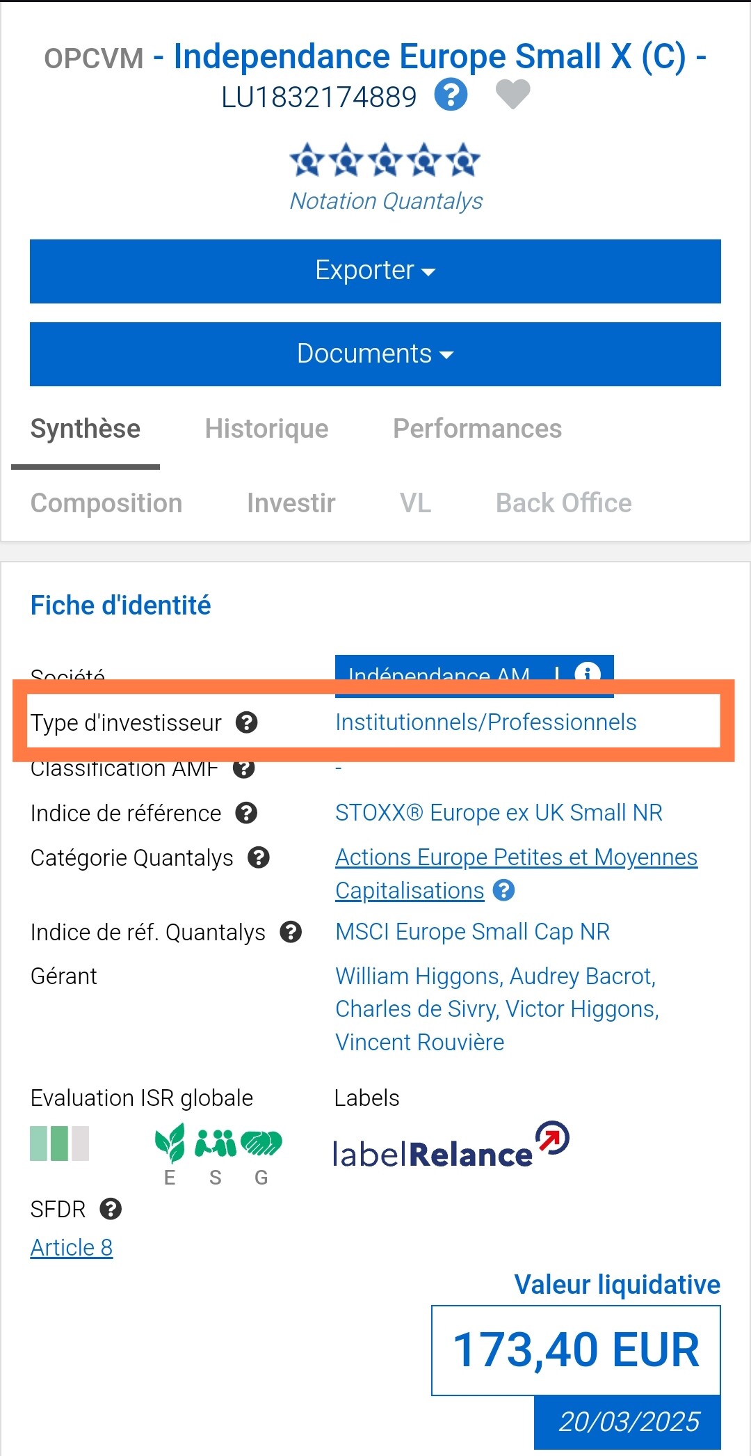Click help icon beside Catégorie Quantalys label
Image resolution: width=751 pixels, height=1456 pixels.
259,857
